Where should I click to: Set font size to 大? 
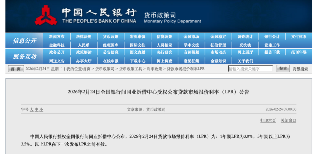31,110
